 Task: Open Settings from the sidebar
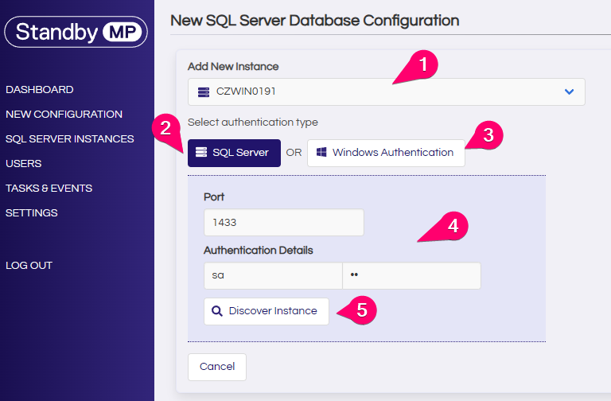(32, 212)
